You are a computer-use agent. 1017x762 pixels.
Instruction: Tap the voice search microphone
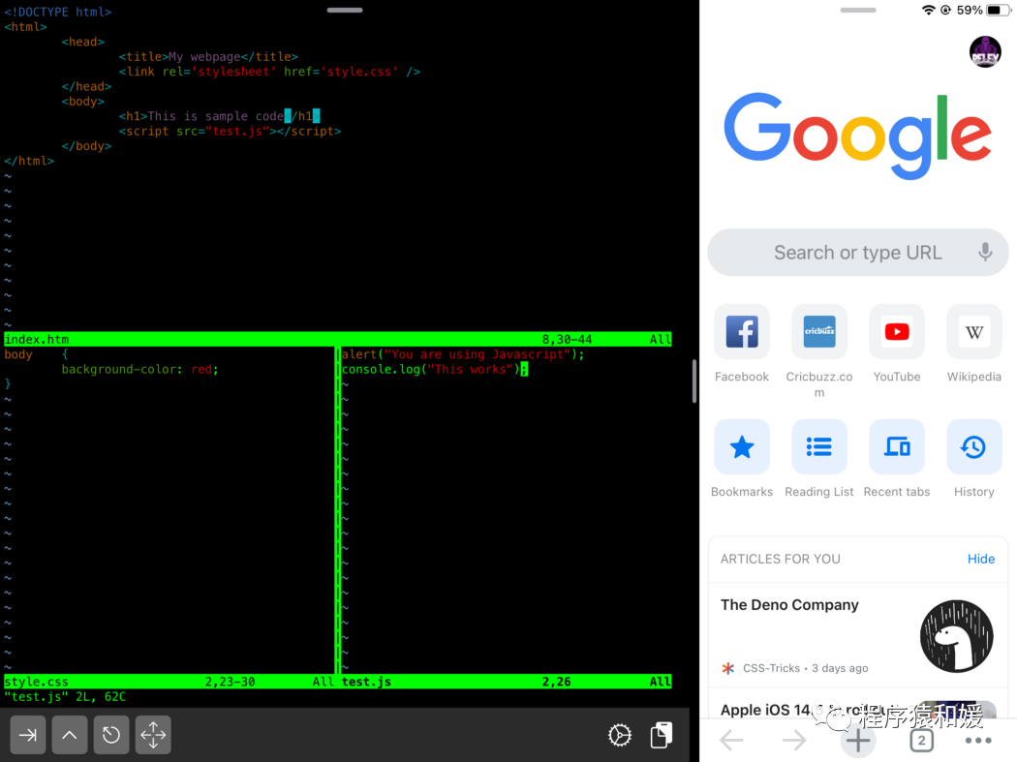pyautogui.click(x=985, y=253)
